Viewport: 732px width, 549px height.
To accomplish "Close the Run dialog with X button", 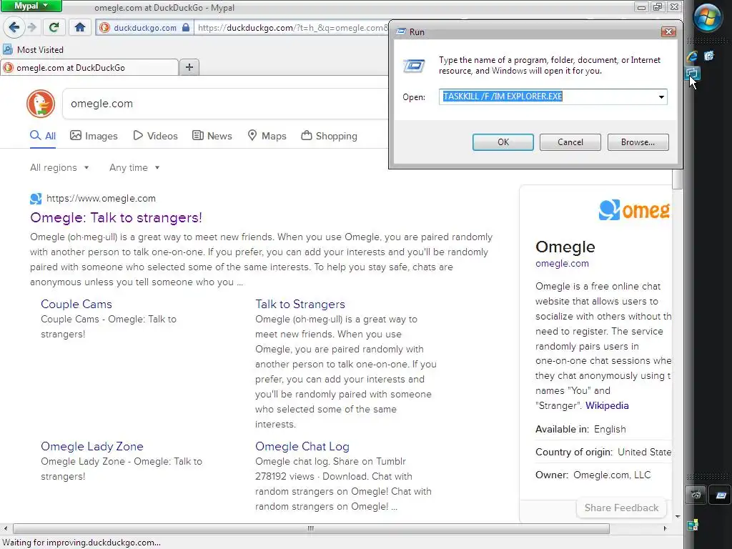I will click(668, 31).
